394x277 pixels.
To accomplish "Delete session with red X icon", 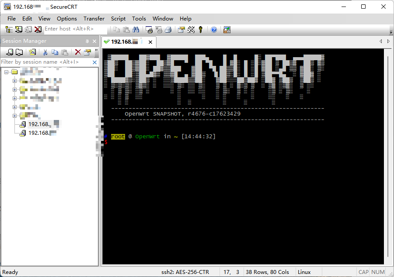I will click(78, 52).
